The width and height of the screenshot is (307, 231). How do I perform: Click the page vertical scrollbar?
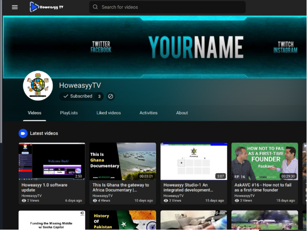[x=1, y=72]
